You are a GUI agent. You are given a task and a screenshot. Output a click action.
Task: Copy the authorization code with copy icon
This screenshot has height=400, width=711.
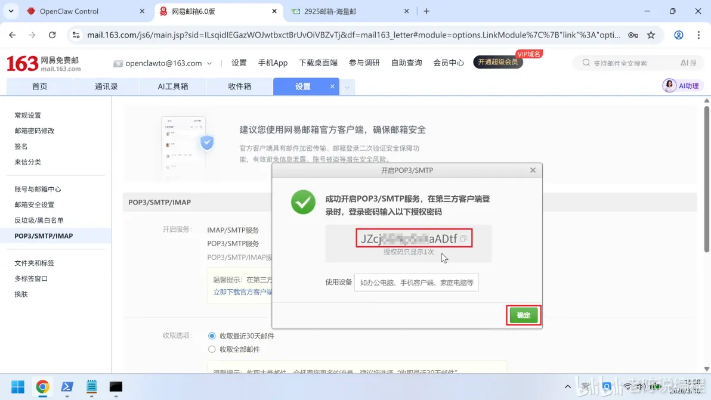[463, 238]
